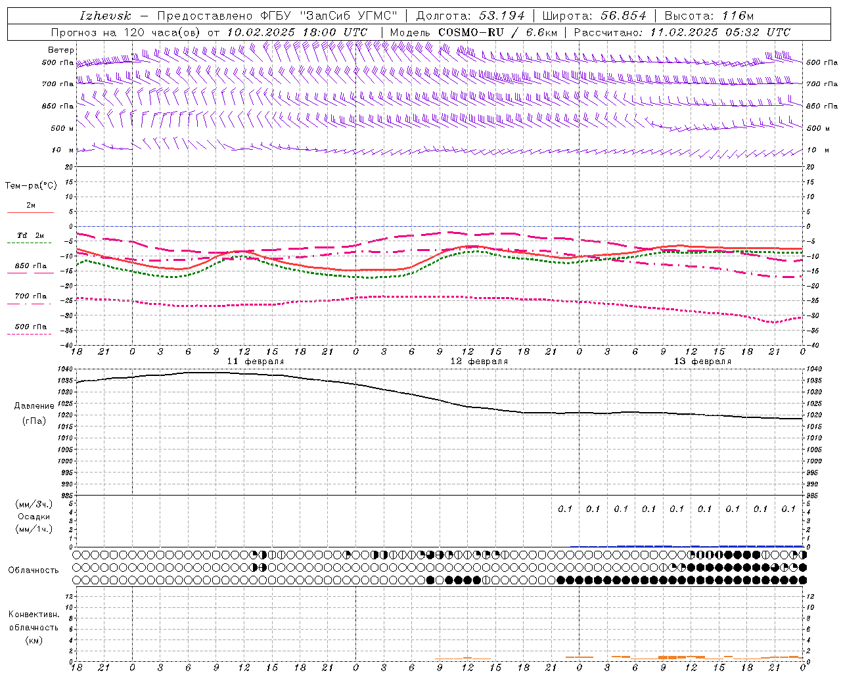
Task: Select the Конвективн. label
Action: click(34, 615)
